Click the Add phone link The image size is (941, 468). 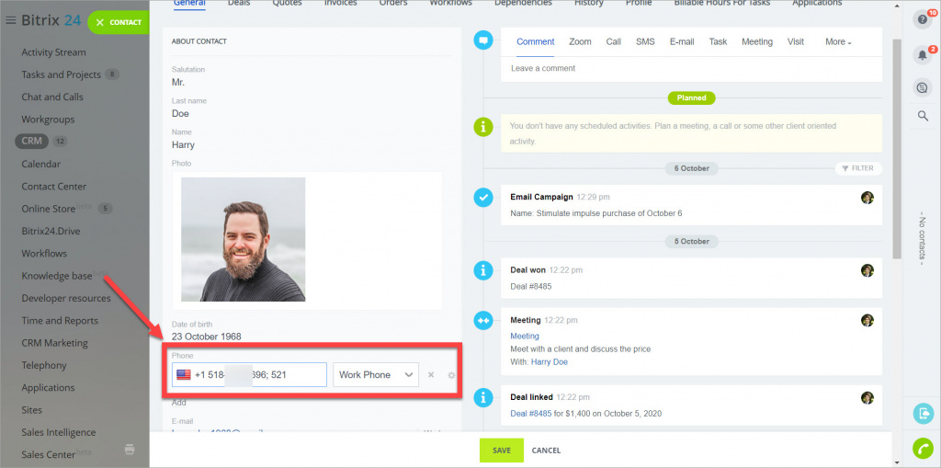click(179, 403)
